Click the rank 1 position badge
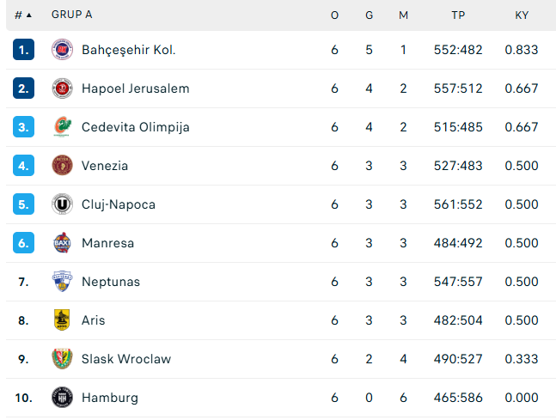Image resolution: width=556 pixels, height=420 pixels. point(23,50)
